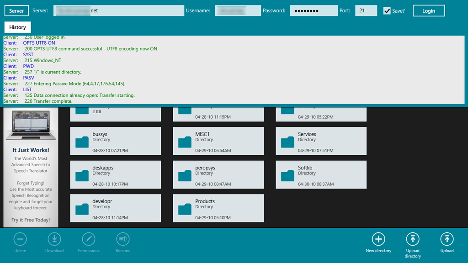Select the MISC1 folder icon
Screen dimensions: 468x263
pyautogui.click(x=185, y=142)
